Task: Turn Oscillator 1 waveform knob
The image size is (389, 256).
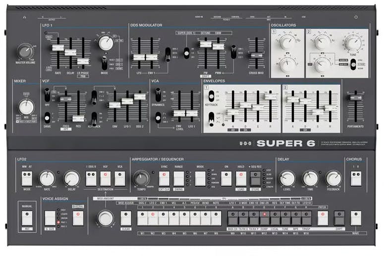Action: tap(288, 42)
